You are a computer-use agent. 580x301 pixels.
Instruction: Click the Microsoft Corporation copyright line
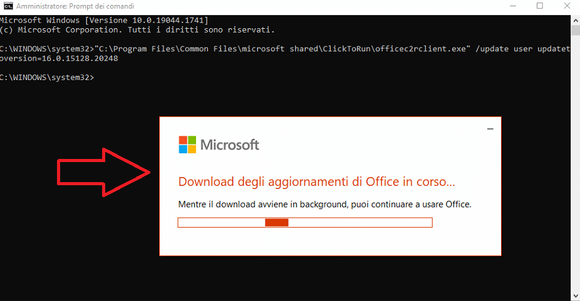click(x=137, y=30)
